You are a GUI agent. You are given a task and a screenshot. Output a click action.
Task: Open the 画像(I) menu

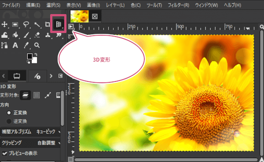93,5
